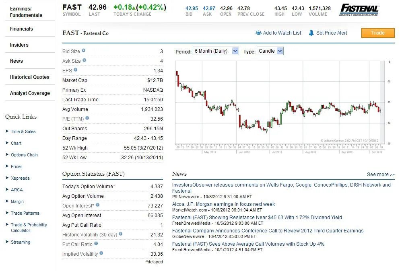This screenshot has width=402, height=271.
Task: Click the Open Interest info icon
Action: (97, 205)
